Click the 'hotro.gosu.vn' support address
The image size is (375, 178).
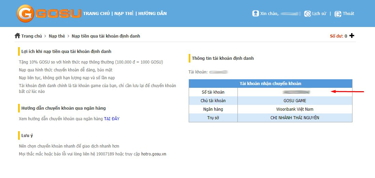pyautogui.click(x=154, y=154)
